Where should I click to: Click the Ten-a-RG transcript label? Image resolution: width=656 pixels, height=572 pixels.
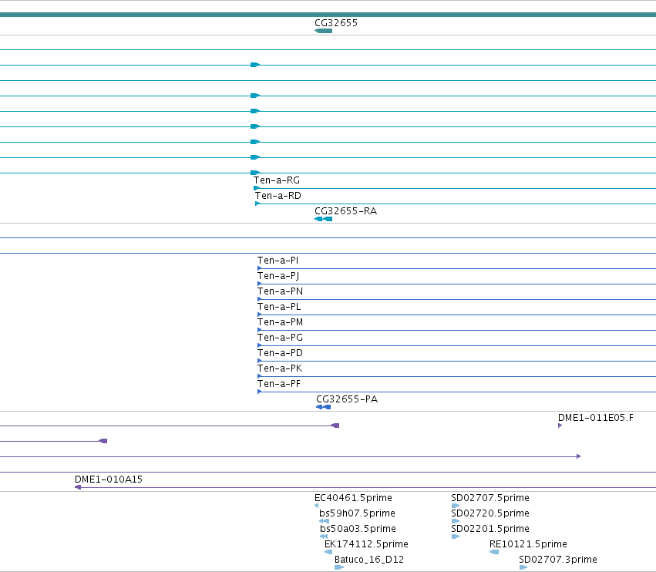point(277,180)
